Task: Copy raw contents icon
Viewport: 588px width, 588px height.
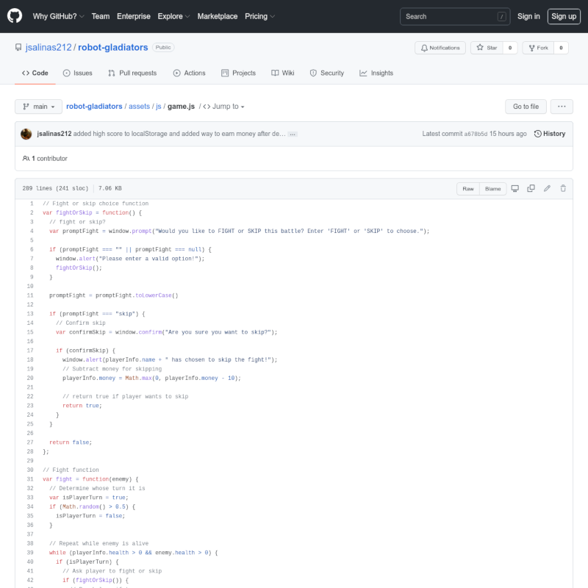Action: 531,189
